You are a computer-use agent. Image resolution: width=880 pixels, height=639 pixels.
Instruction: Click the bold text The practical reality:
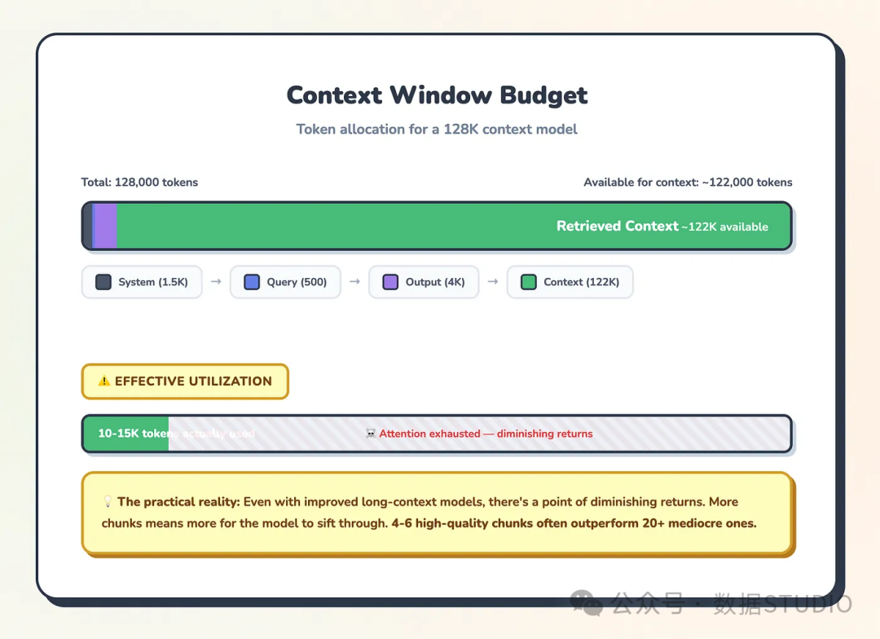[x=178, y=501]
